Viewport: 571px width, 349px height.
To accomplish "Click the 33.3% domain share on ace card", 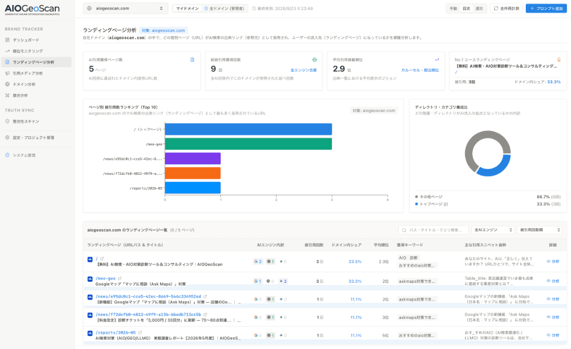I will click(x=554, y=82).
